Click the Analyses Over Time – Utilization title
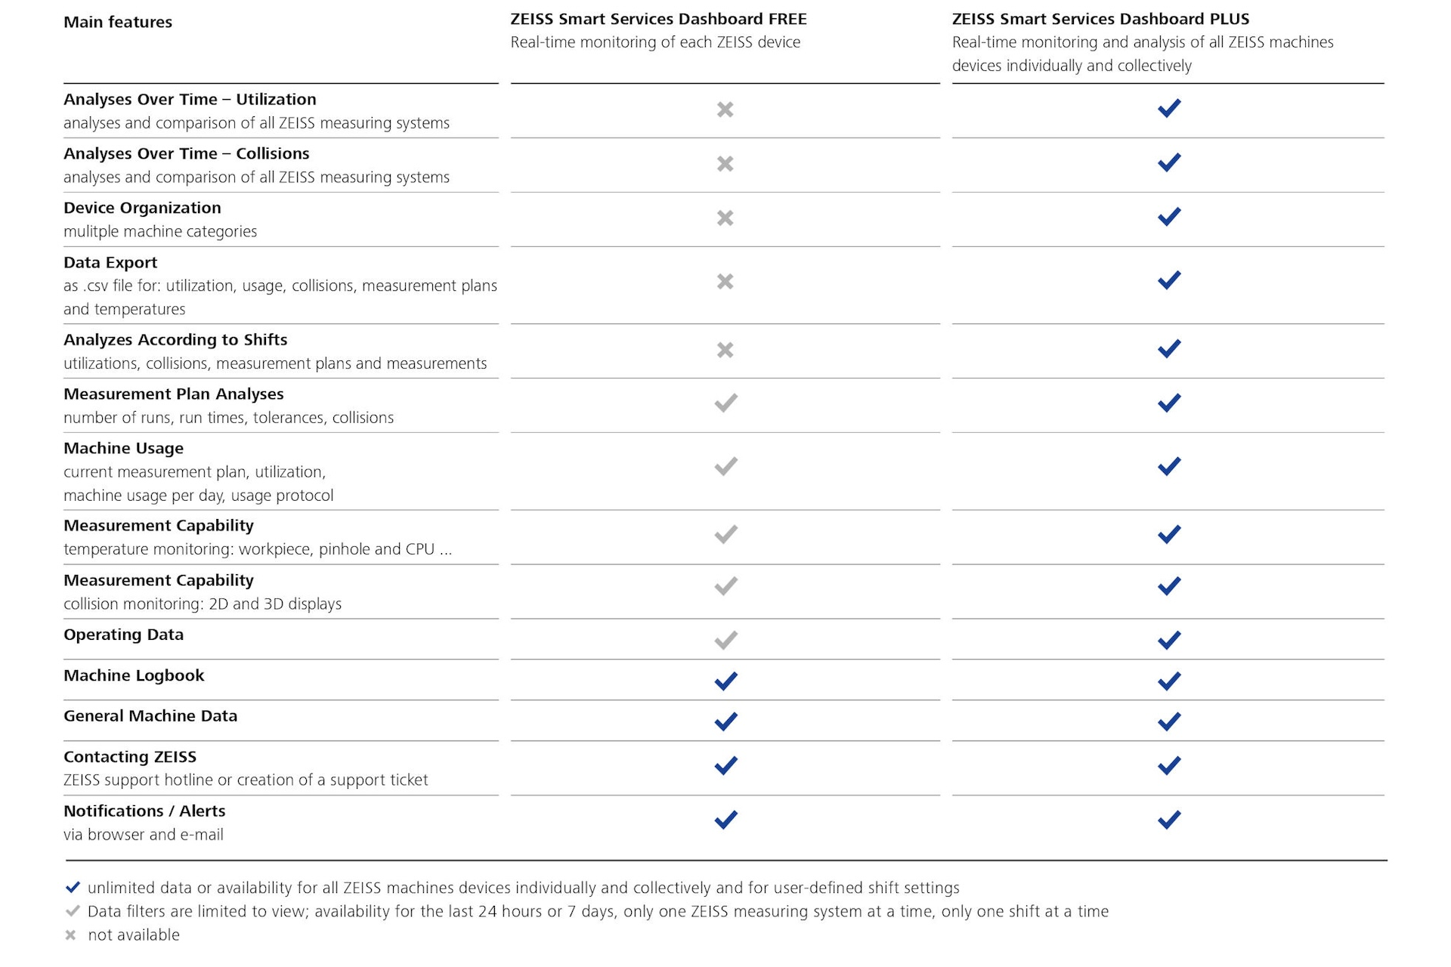 coord(190,99)
